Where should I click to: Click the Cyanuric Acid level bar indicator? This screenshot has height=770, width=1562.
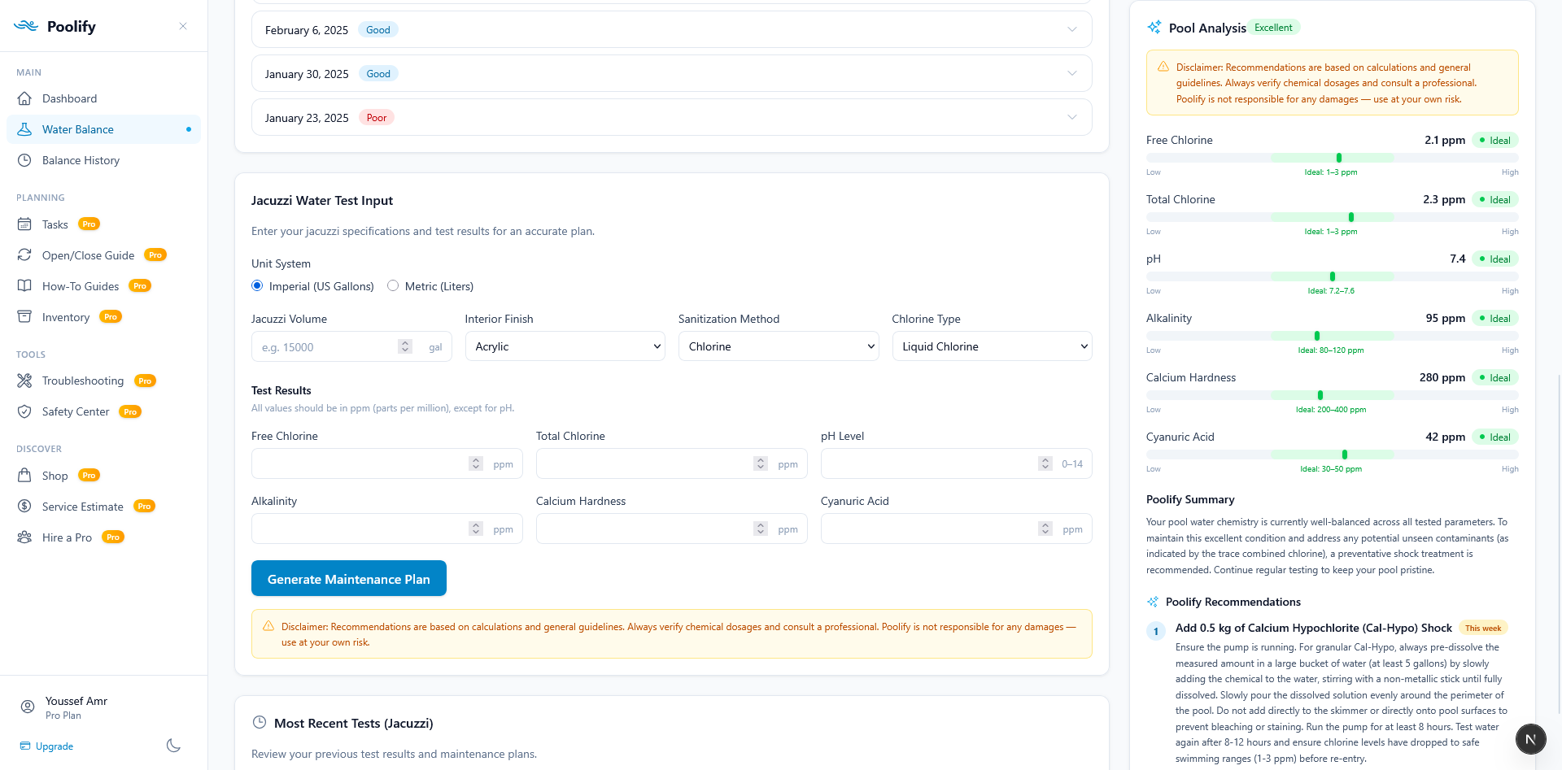click(1345, 455)
